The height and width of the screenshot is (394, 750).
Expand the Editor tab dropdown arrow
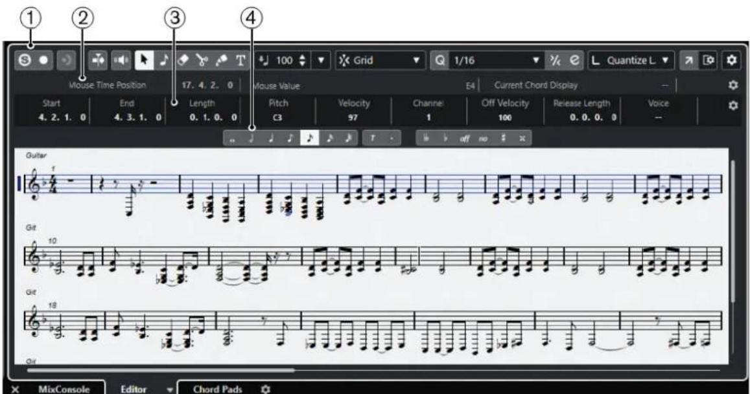(x=170, y=389)
